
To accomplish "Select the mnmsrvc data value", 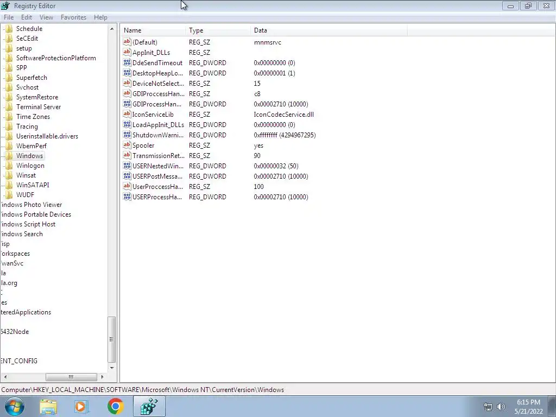I will (x=267, y=42).
